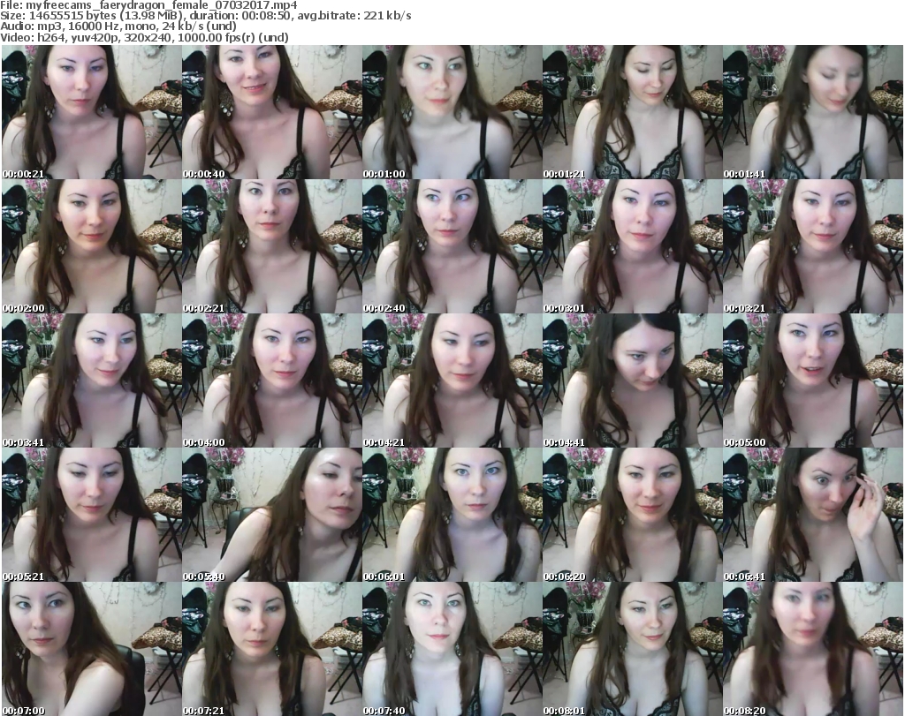Screen dimensions: 905x716
Task: Click the thumbnail frame stamped 00:02:21
Action: pyautogui.click(x=272, y=246)
